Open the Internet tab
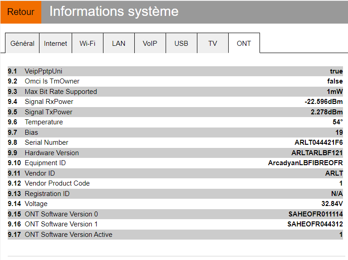 55,44
